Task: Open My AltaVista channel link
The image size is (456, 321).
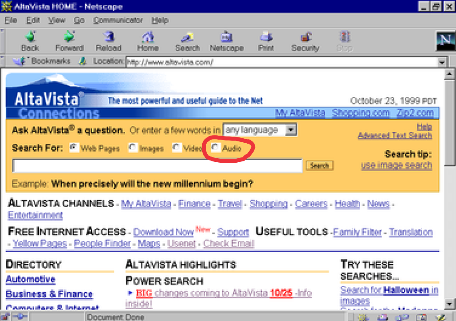Action: tap(146, 204)
